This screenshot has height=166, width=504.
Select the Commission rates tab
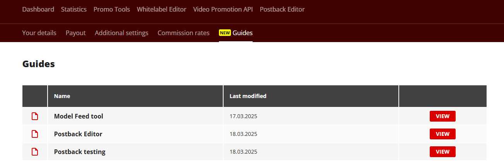(x=183, y=33)
